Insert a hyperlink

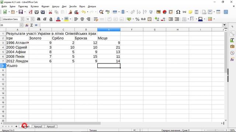[184, 12]
